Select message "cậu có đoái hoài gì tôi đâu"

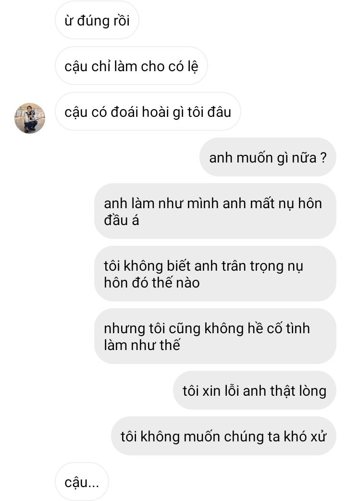(x=148, y=112)
